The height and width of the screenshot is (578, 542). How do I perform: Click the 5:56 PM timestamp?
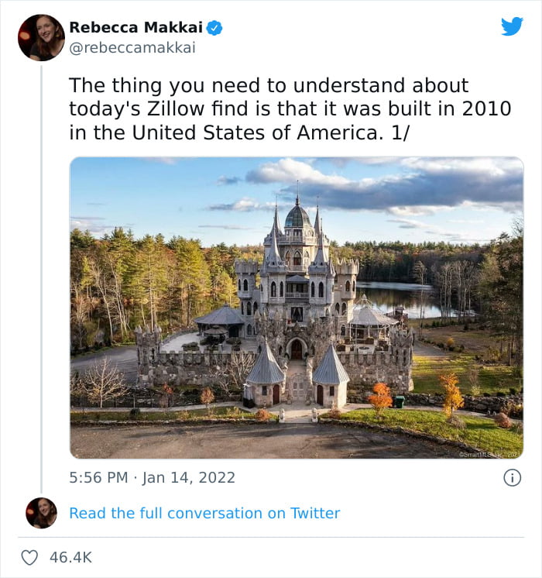tap(98, 478)
